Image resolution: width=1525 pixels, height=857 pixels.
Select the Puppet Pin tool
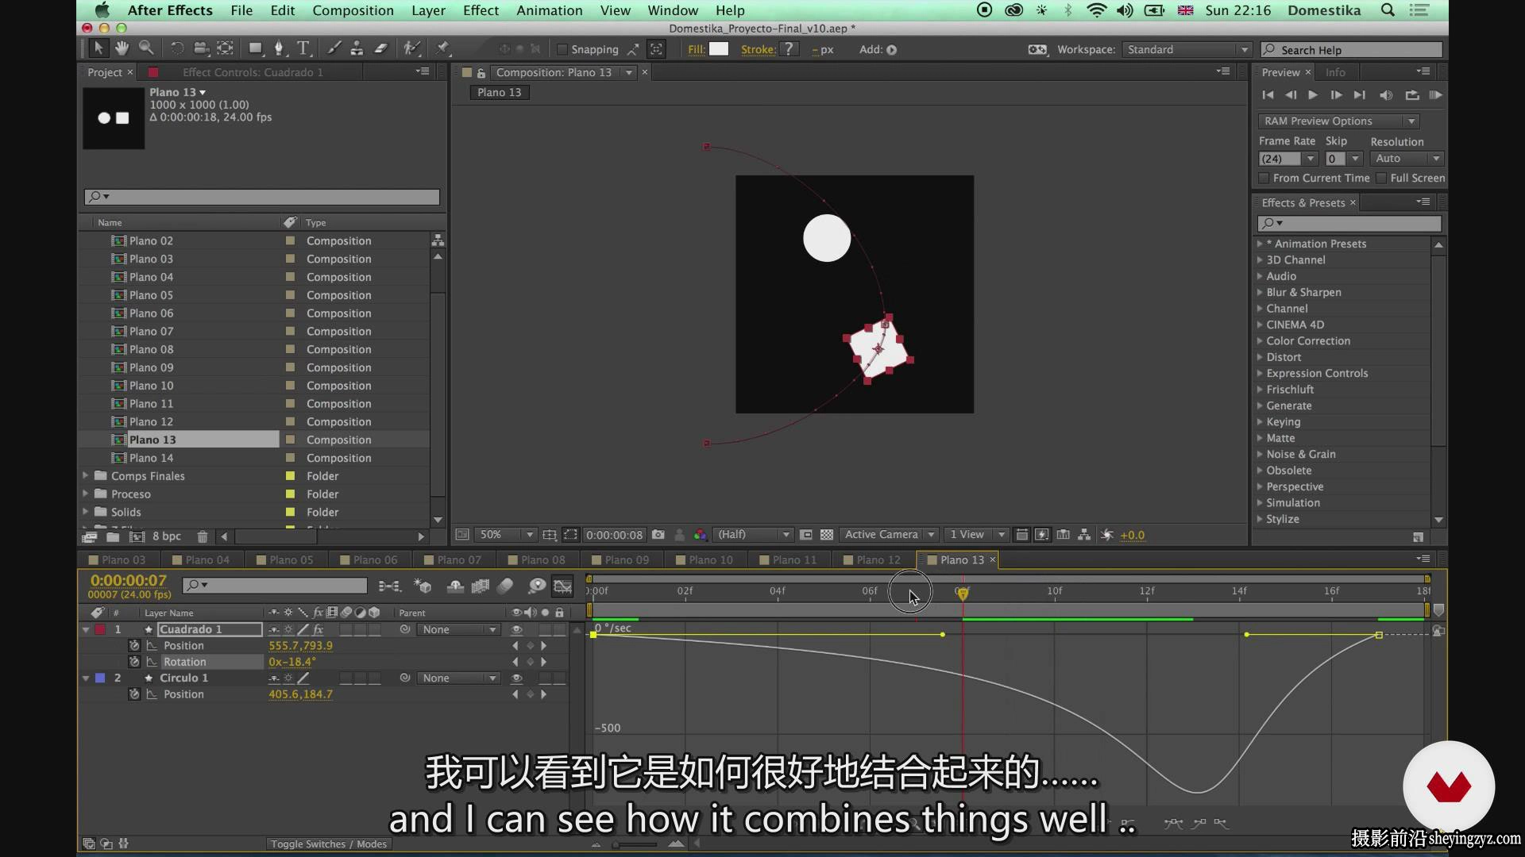(x=443, y=48)
